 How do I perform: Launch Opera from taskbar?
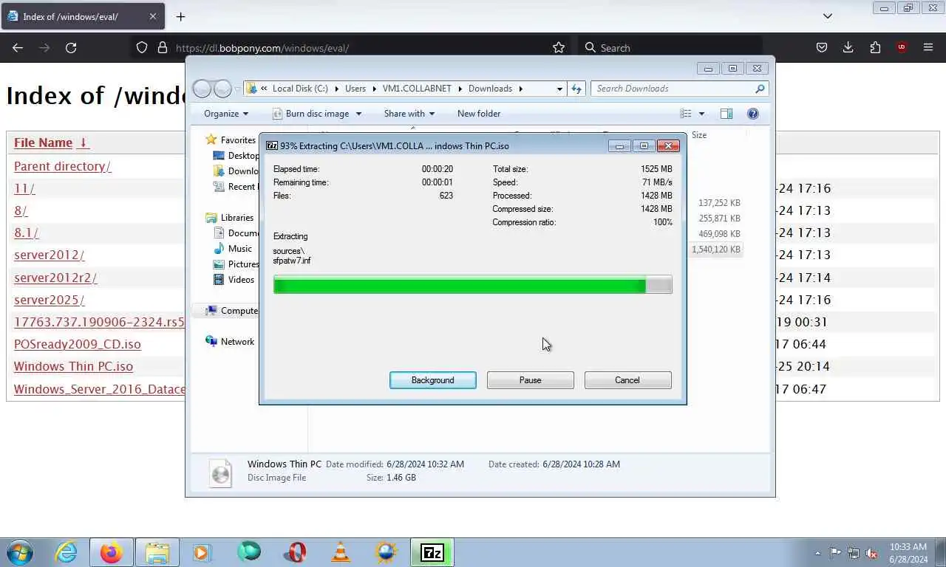(295, 552)
